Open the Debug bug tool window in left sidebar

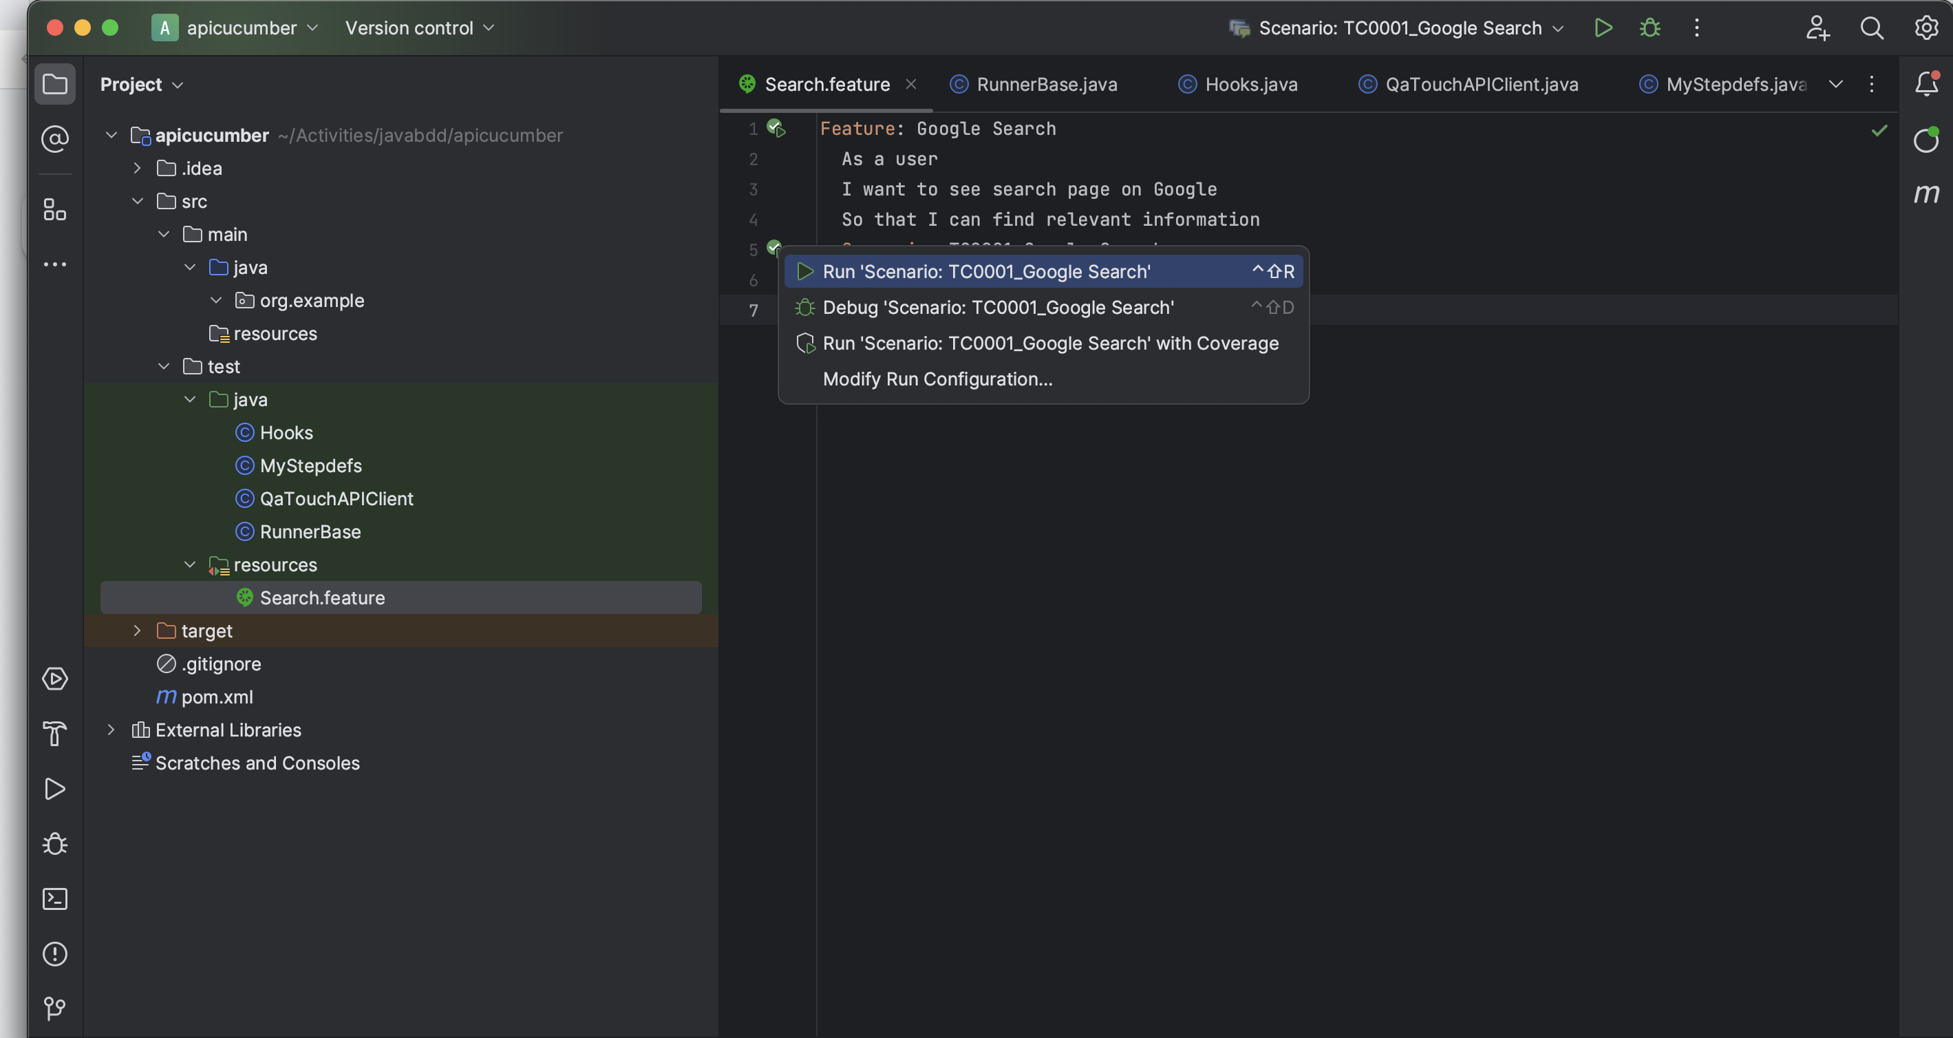tap(54, 844)
